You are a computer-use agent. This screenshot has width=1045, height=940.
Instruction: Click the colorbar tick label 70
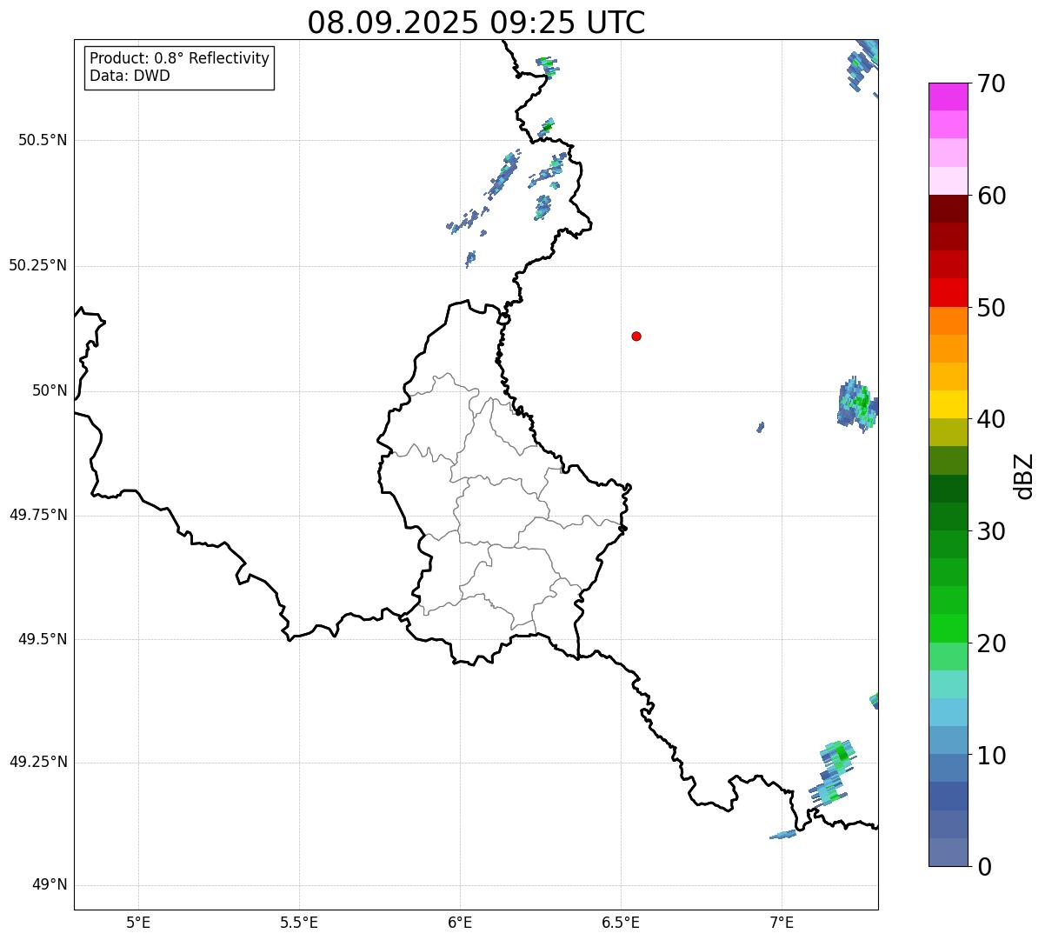coord(991,83)
